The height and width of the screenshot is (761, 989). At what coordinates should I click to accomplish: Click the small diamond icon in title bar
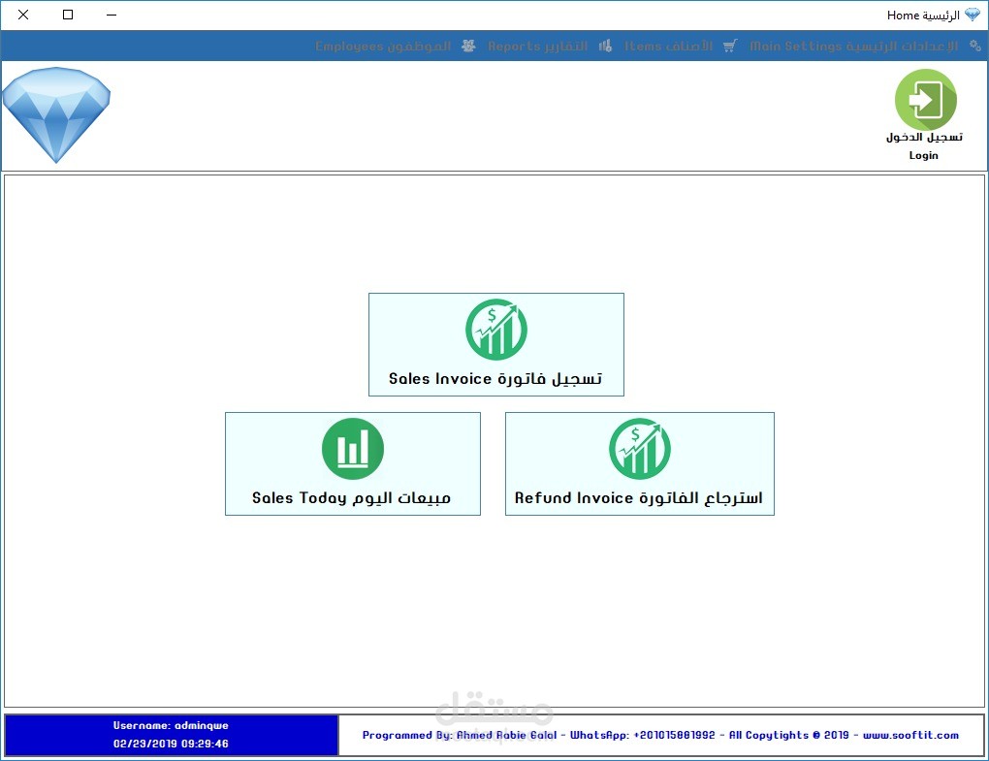tap(973, 15)
